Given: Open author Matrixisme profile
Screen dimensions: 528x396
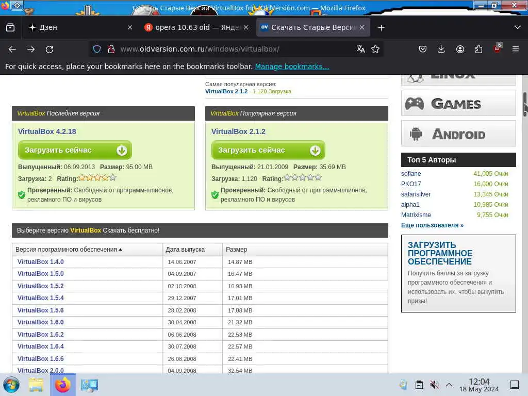Looking at the screenshot, I should pyautogui.click(x=416, y=215).
